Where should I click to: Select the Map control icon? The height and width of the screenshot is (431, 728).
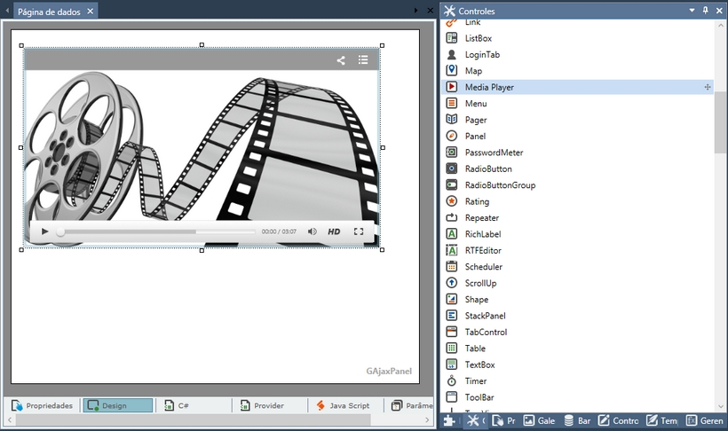[x=452, y=71]
